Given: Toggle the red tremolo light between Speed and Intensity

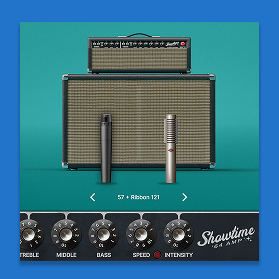Looking at the screenshot, I should 157,255.
